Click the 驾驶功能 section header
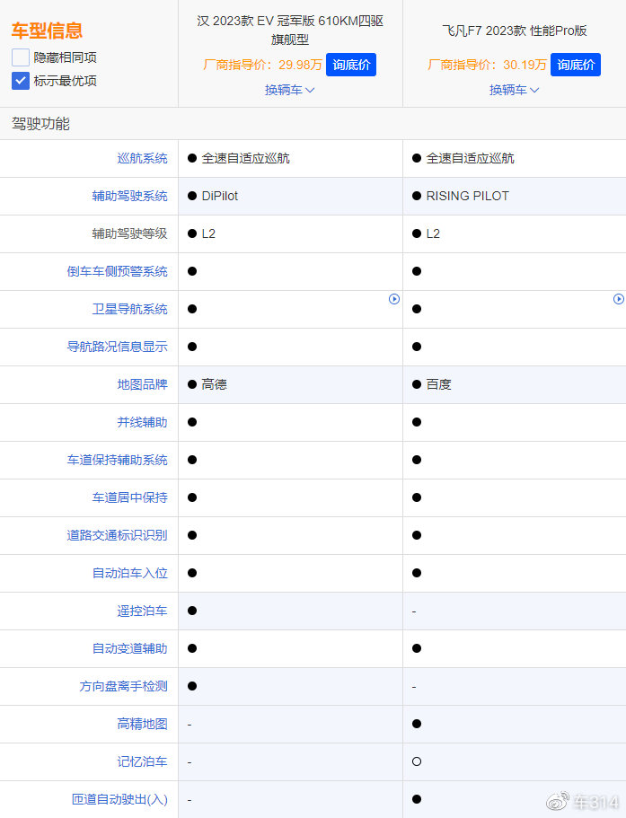The height and width of the screenshot is (818, 626). (x=40, y=124)
